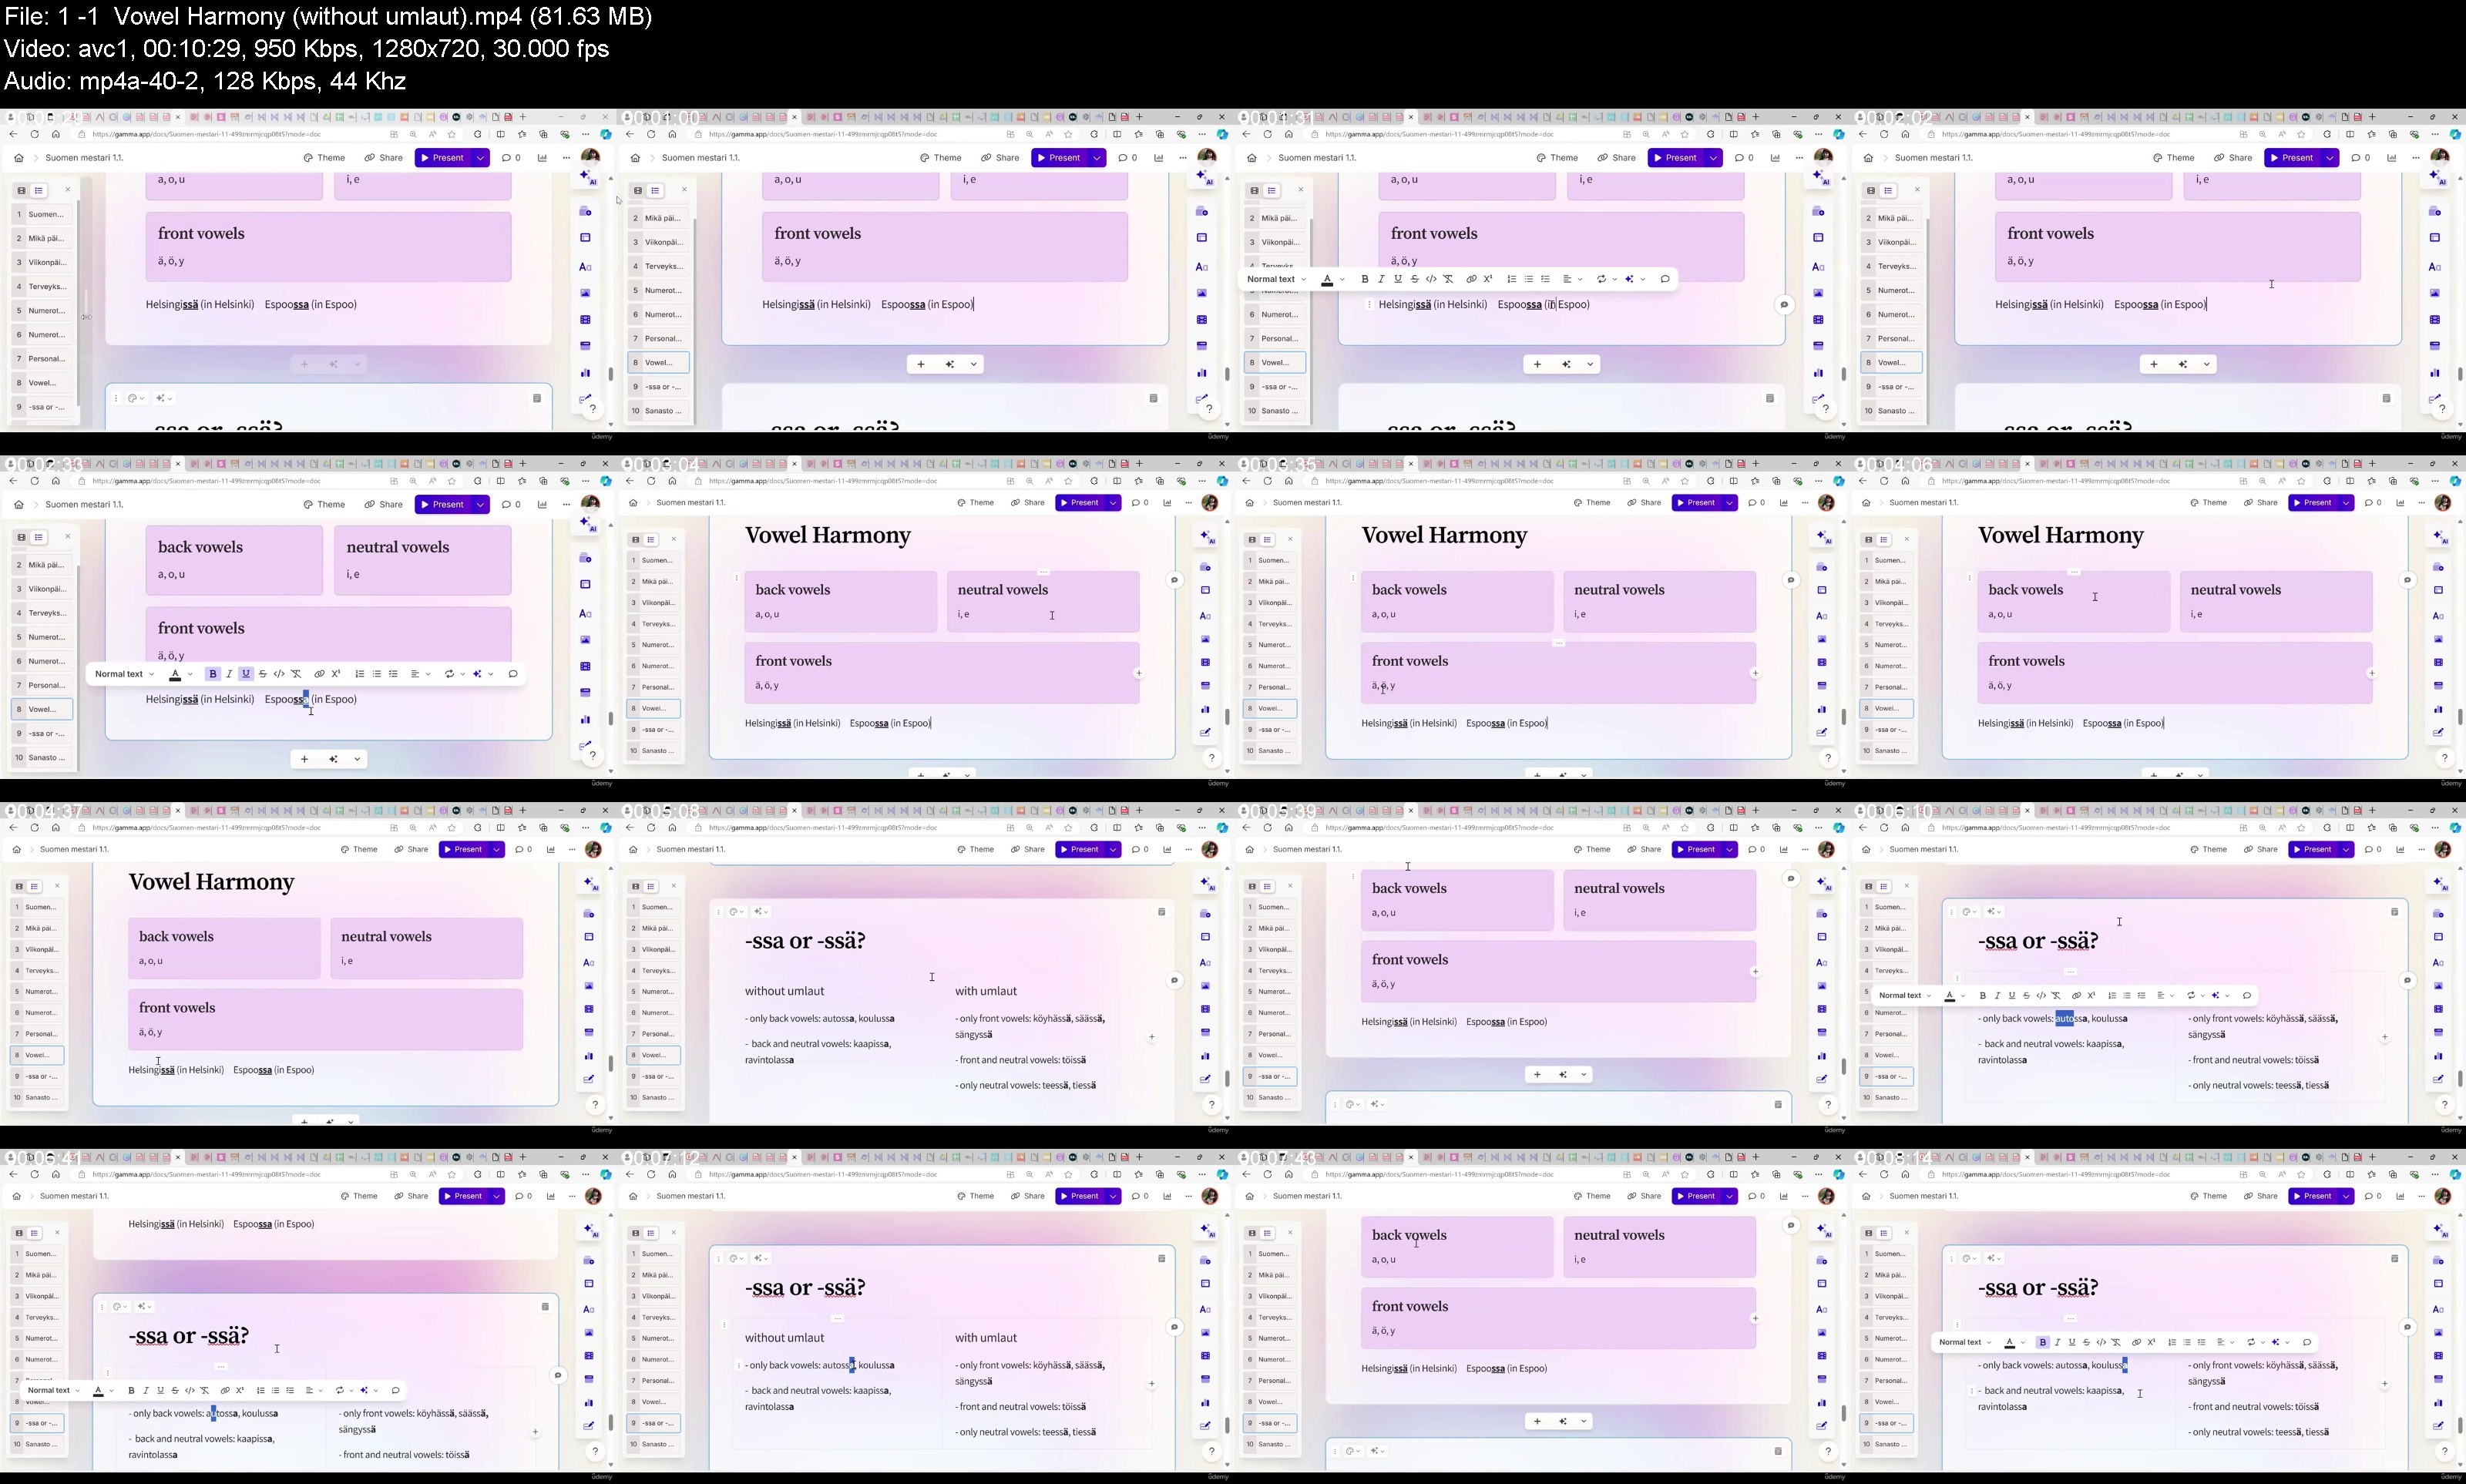Image resolution: width=2466 pixels, height=1484 pixels.
Task: Click the comment icon in the 00:06:10 format toolbar
Action: [2247, 996]
